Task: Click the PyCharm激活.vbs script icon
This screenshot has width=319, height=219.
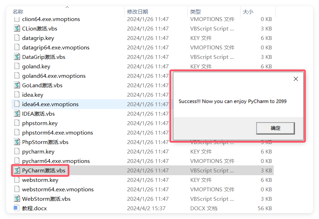Action: (17, 170)
